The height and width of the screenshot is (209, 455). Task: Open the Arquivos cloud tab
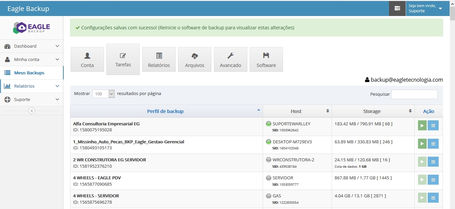(195, 59)
